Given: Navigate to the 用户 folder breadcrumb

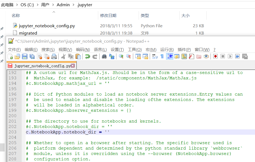Looking at the screenshot, I should (x=45, y=5).
